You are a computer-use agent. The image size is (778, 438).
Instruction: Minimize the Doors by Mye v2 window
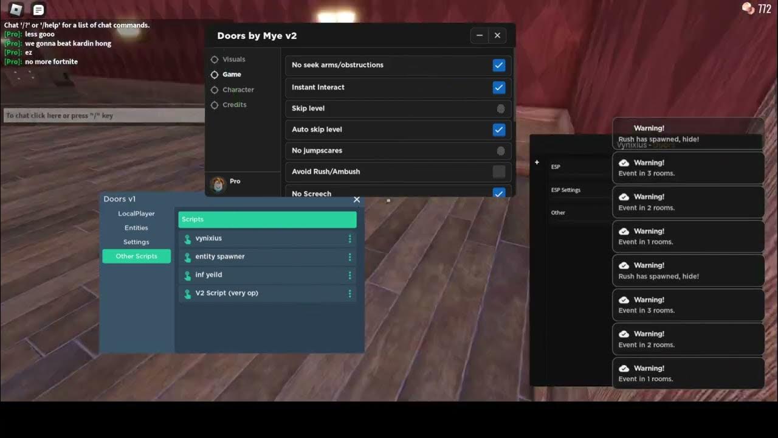pyautogui.click(x=480, y=35)
